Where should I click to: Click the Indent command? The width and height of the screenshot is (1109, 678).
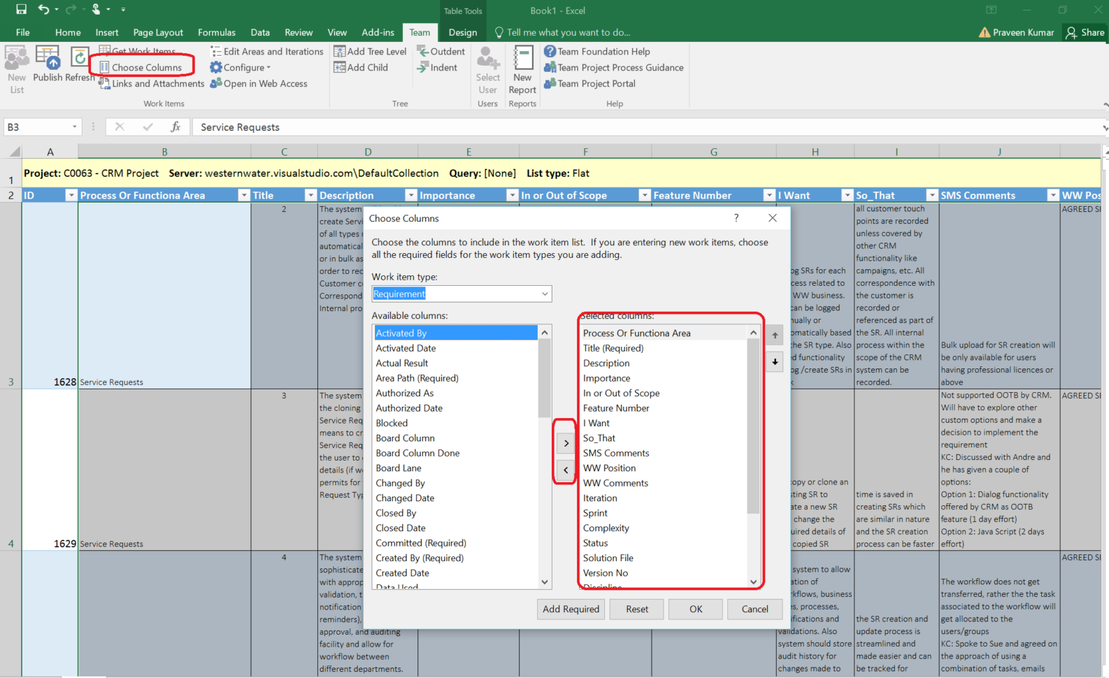(437, 67)
